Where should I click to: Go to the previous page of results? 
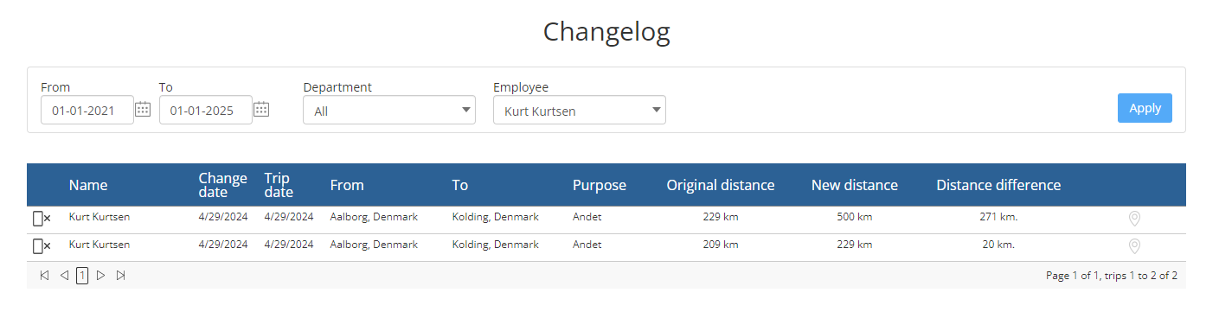pyautogui.click(x=64, y=276)
